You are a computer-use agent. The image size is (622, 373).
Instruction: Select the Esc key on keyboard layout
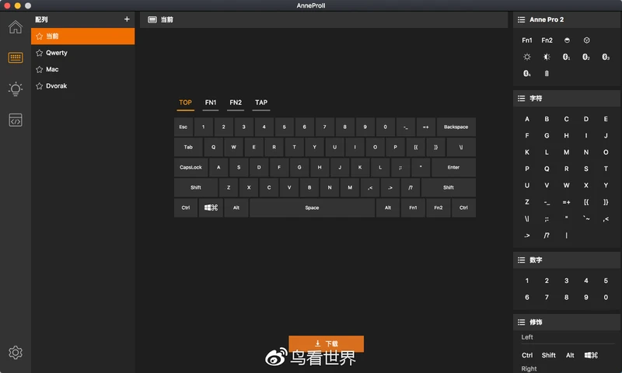(x=183, y=127)
